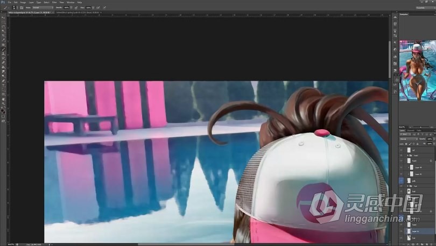The width and height of the screenshot is (436, 246).
Task: Switch to the Paths tab
Action: (419, 130)
